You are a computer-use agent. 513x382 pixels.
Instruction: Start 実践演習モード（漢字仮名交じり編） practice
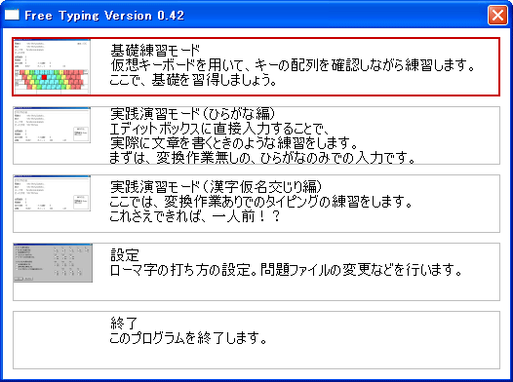coord(256,204)
